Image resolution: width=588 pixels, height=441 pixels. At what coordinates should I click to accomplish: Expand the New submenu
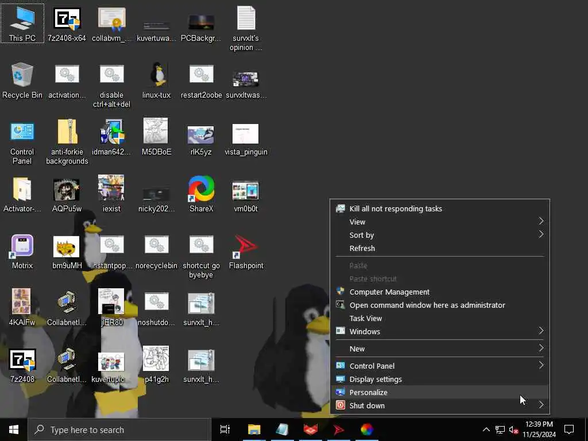coord(440,349)
